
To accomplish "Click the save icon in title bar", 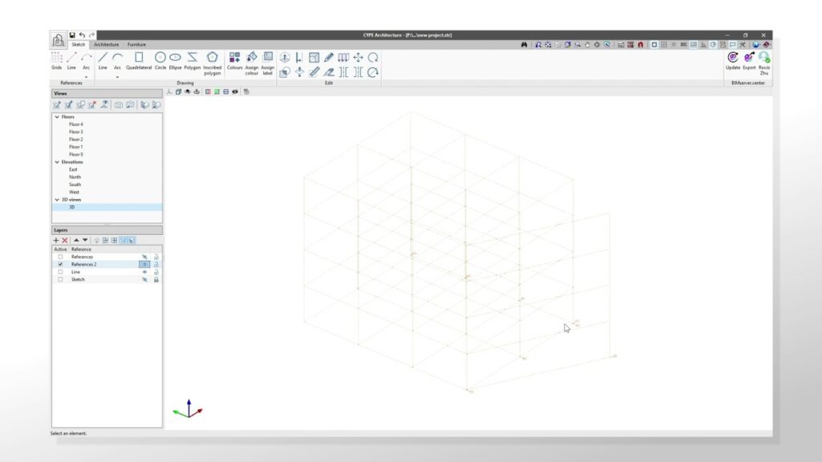I will (x=72, y=35).
